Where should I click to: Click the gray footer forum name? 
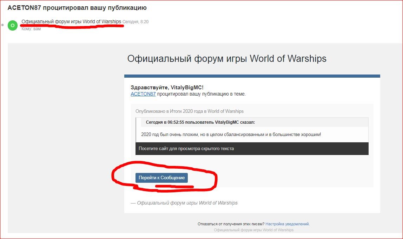253,230
